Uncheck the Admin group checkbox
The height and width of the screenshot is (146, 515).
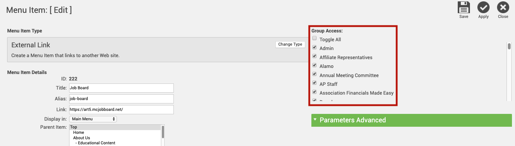pos(315,47)
